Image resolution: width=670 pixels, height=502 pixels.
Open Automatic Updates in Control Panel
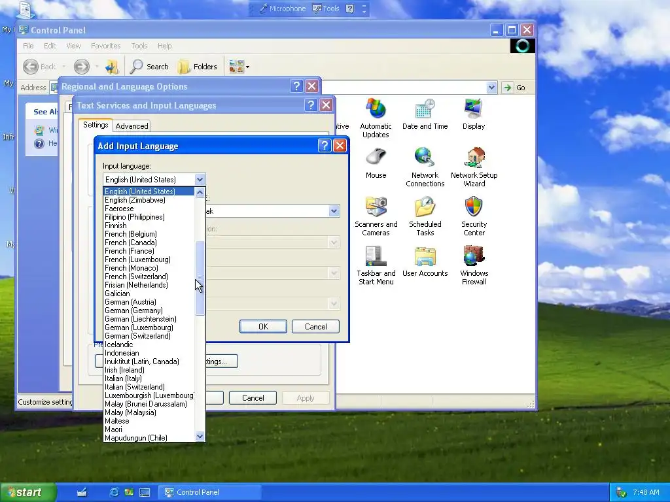(x=376, y=118)
